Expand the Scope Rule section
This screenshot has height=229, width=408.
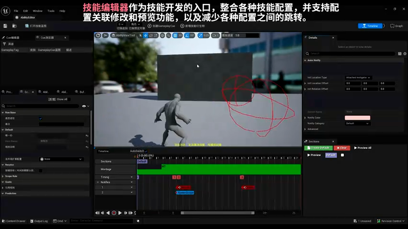pos(11,176)
